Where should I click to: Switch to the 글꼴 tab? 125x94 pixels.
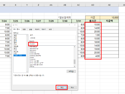point(30,29)
